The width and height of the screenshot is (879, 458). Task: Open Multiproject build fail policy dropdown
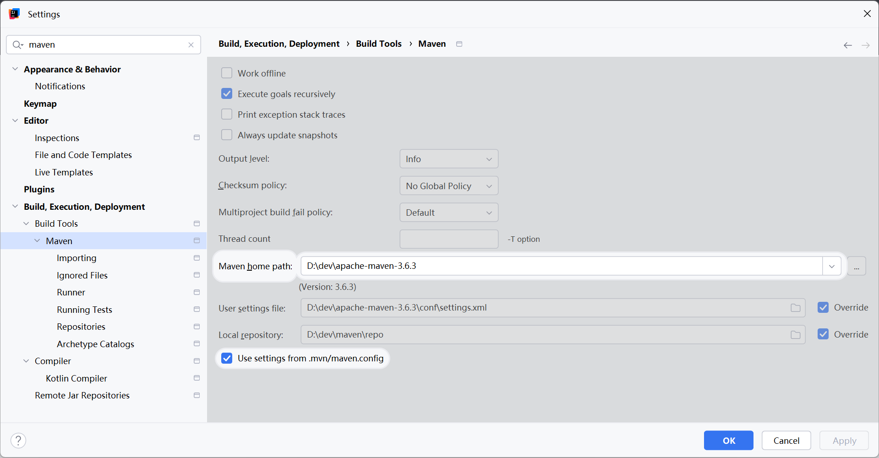pyautogui.click(x=449, y=213)
